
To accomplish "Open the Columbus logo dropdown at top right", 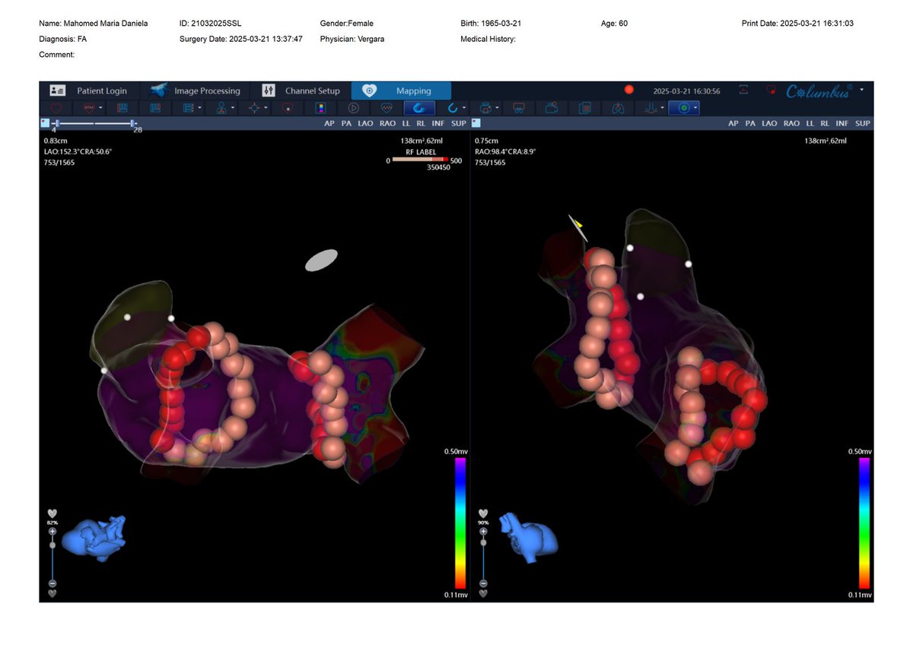I will [863, 90].
